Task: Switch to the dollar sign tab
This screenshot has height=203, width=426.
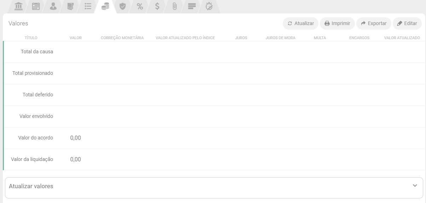Action: click(157, 6)
